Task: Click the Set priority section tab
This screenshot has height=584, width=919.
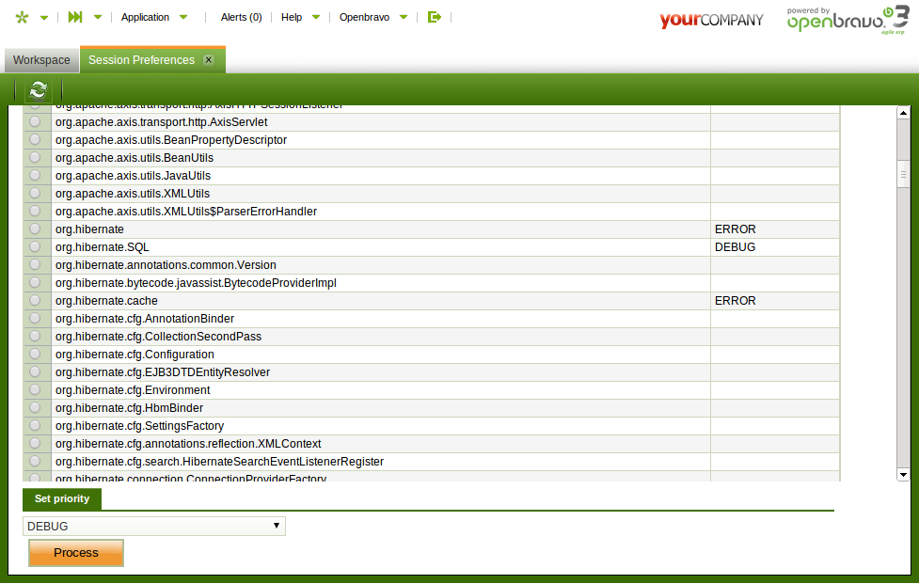Action: point(62,498)
